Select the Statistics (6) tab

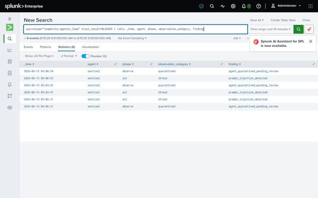click(67, 47)
